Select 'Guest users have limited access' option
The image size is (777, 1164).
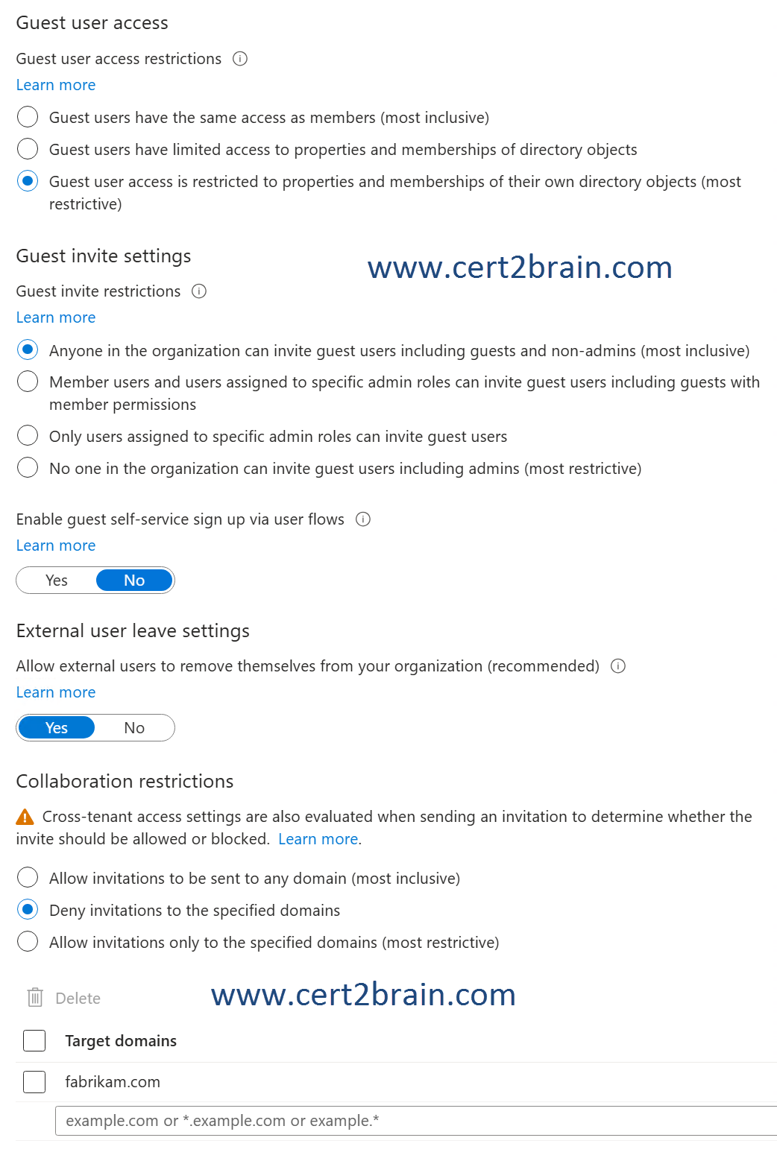(28, 149)
